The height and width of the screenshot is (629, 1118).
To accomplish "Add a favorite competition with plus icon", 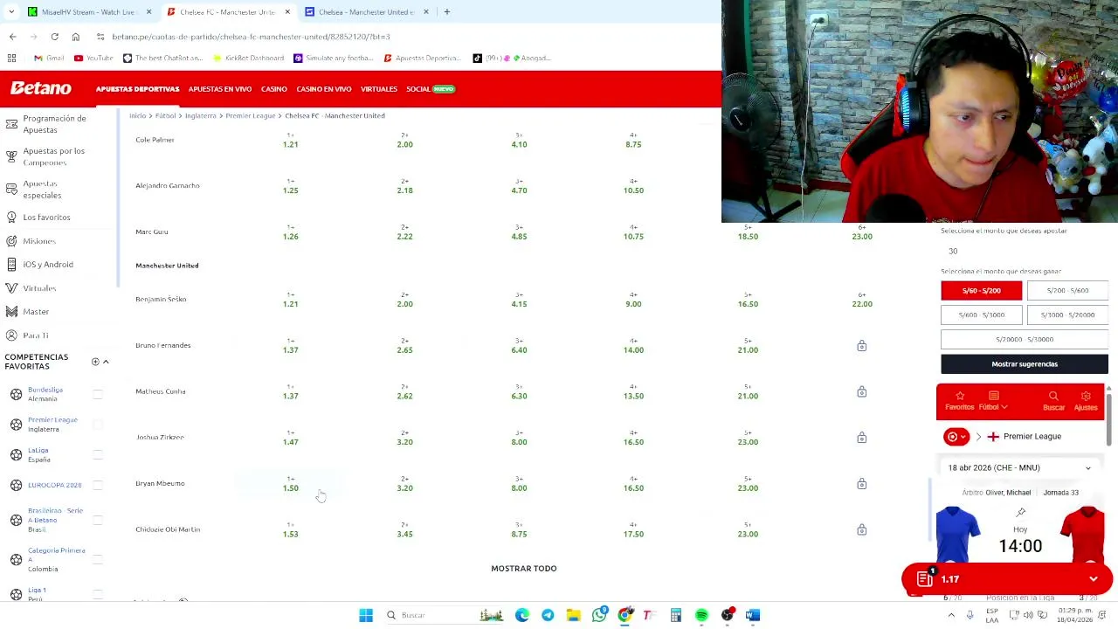I will pos(95,362).
